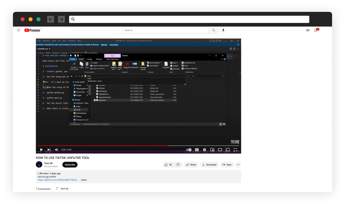Click the YouTube search input field
Screen dimensions: 345x206
[165, 30]
